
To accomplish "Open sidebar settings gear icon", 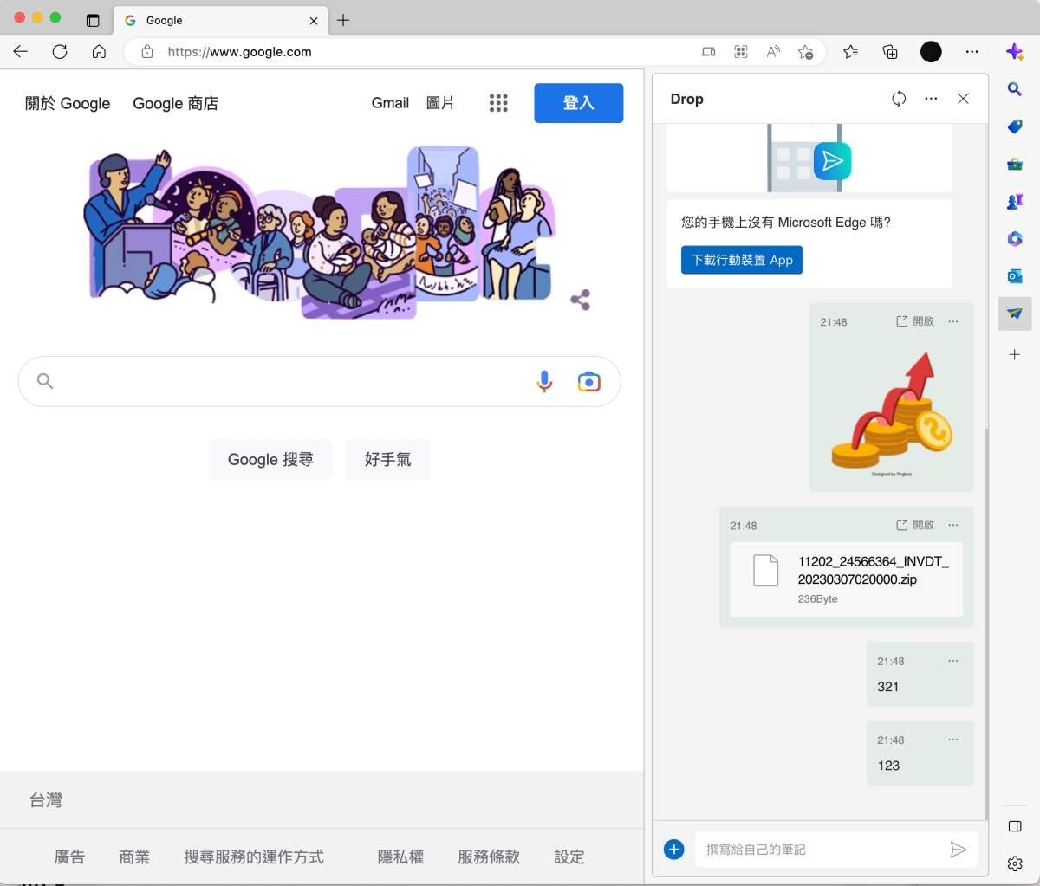I will coord(1015,863).
